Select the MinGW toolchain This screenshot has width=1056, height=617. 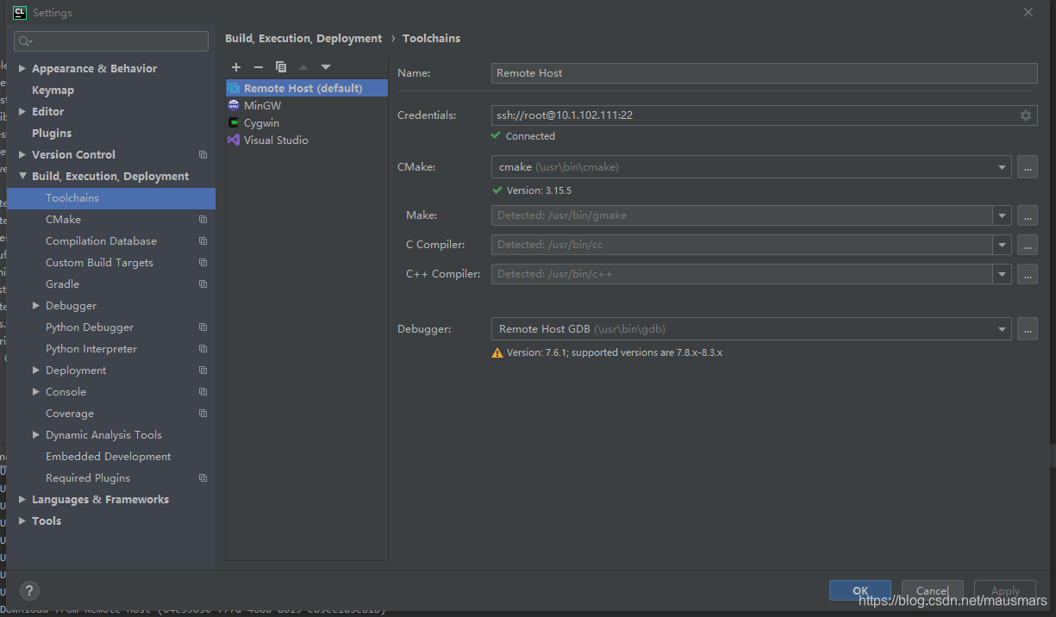click(307, 105)
